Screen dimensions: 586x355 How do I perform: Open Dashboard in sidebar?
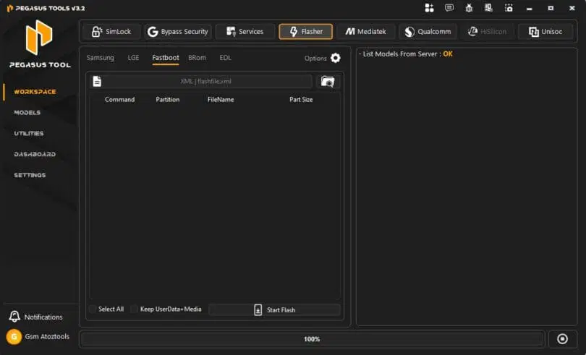coord(35,154)
